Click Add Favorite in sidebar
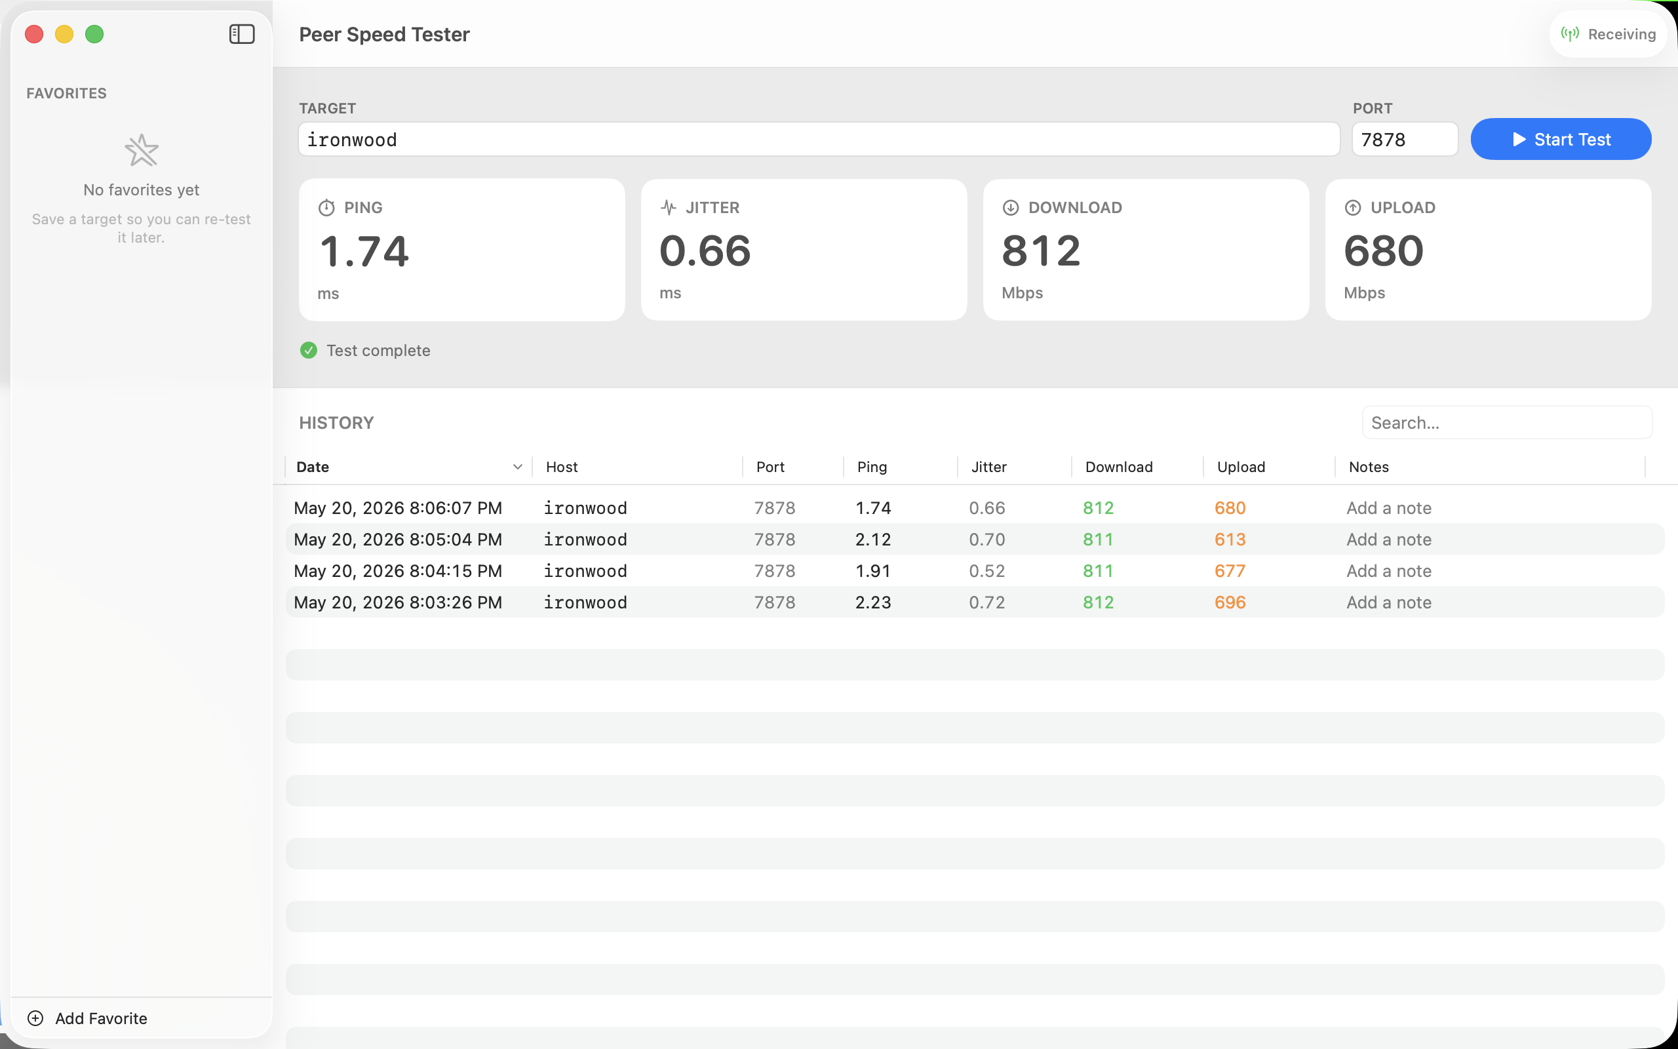 point(87,1018)
